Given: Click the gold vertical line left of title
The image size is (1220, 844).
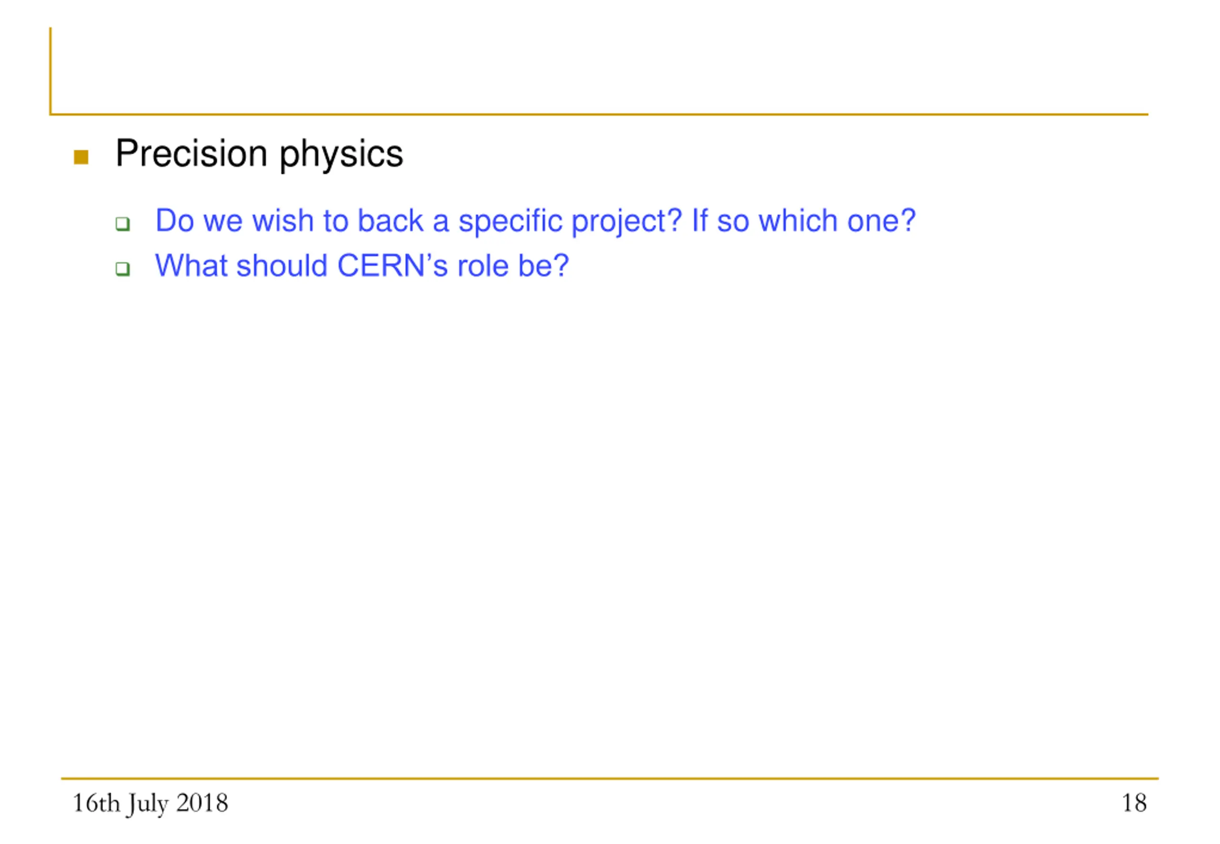Looking at the screenshot, I should [x=51, y=71].
